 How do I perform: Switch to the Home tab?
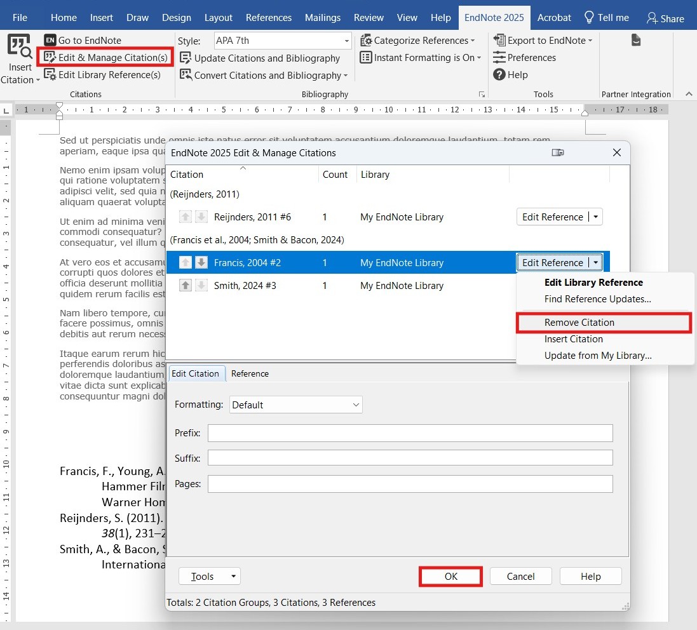click(64, 18)
